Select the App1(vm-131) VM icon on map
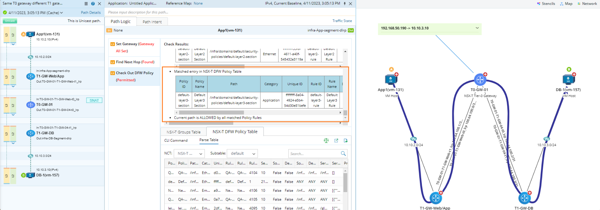Viewport: 600px width, 210px height. (x=390, y=80)
